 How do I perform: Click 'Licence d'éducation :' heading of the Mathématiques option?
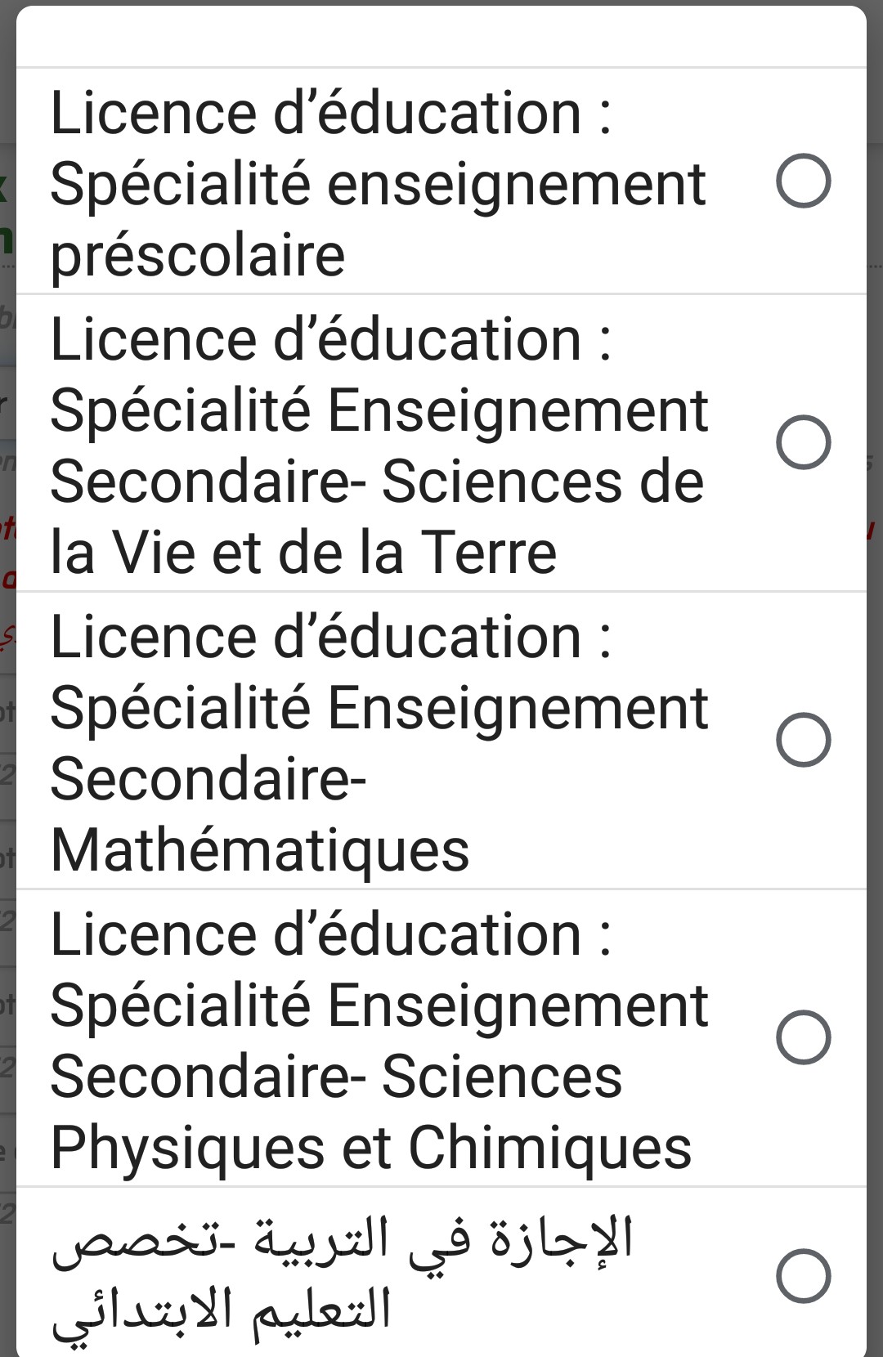pyautogui.click(x=330, y=638)
